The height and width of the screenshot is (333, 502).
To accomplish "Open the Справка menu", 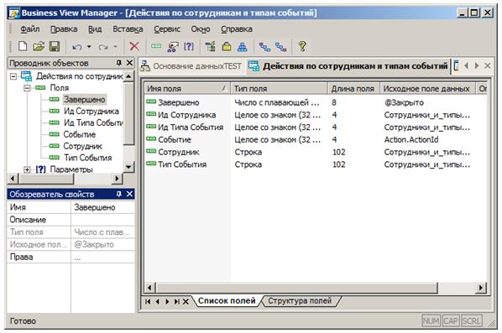I will (x=237, y=29).
